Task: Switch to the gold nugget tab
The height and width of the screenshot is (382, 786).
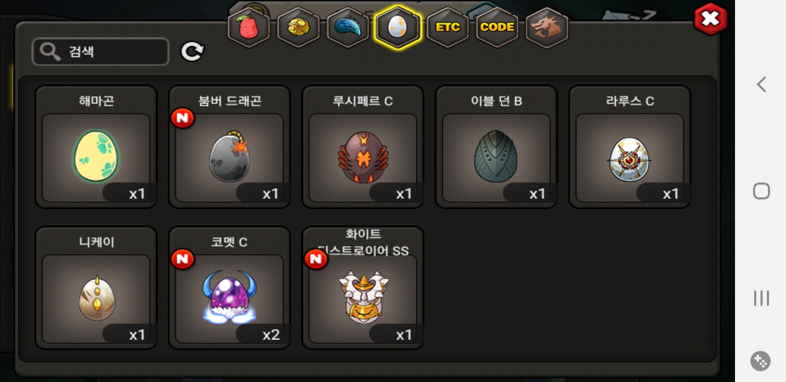Action: 298,28
